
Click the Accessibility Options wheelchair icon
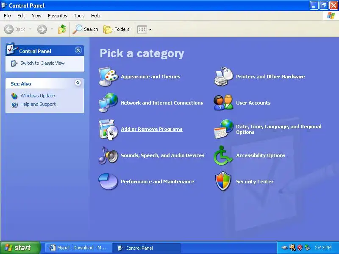click(224, 155)
